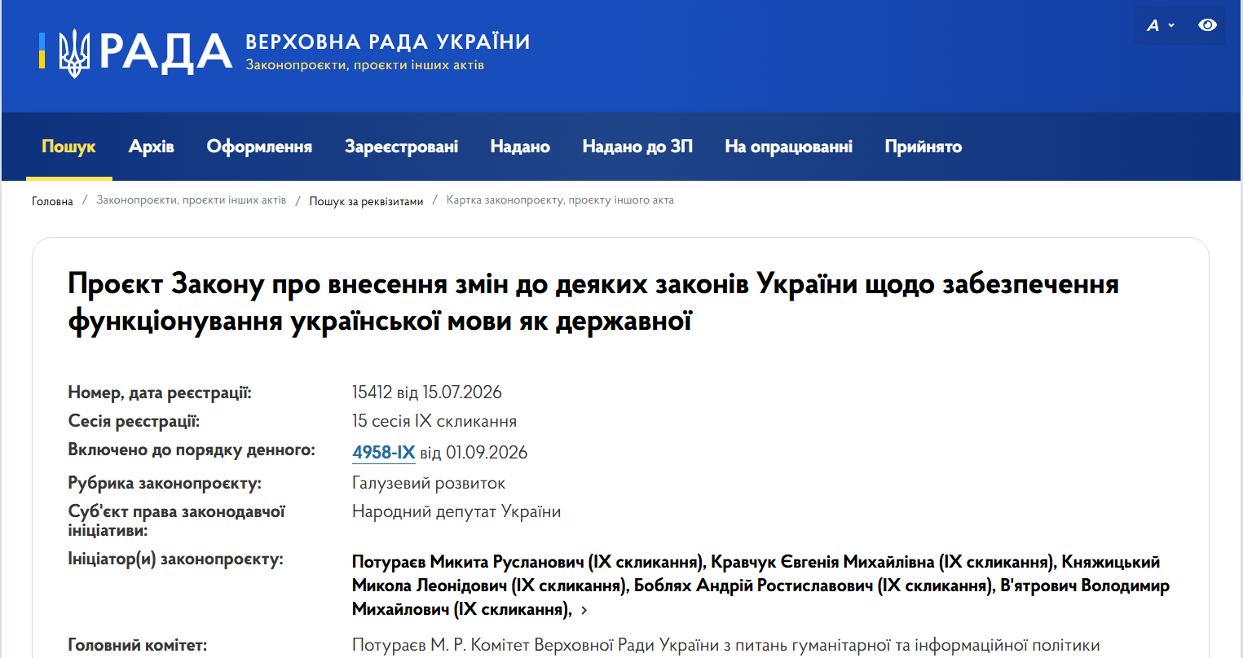The height and width of the screenshot is (658, 1243).
Task: Open На опрацюванні section
Action: (788, 147)
